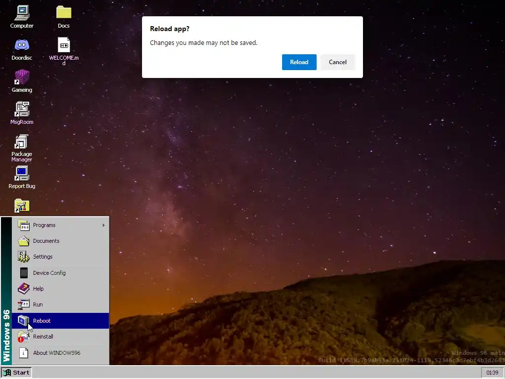Choose Run in the Start menu

(61, 304)
